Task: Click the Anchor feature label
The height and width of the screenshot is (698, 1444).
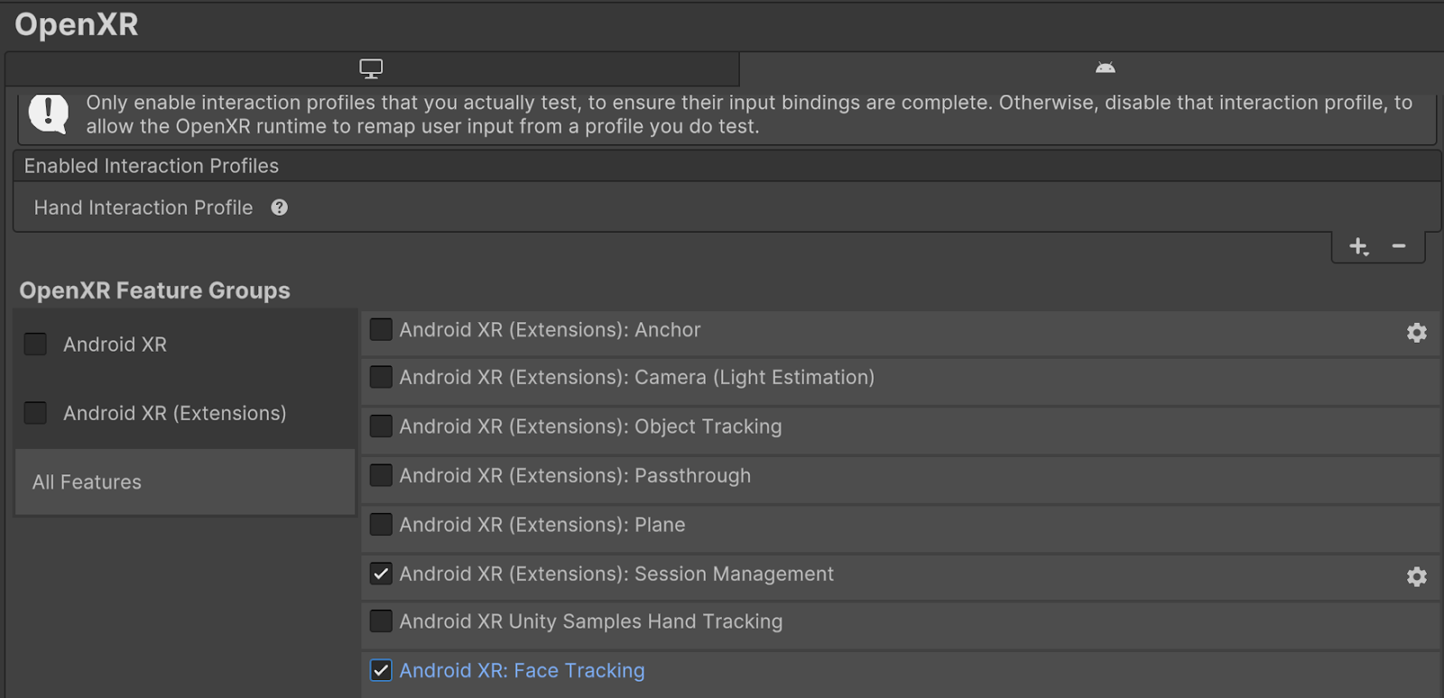Action: tap(550, 330)
